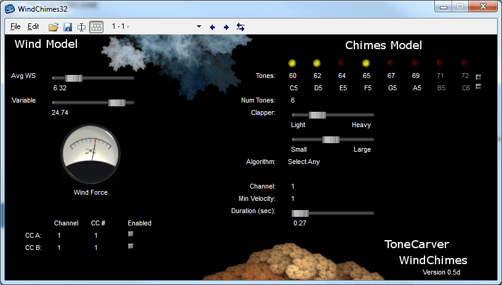Click the minus icon beside tone names
Image resolution: width=502 pixels, height=285 pixels.
[478, 87]
